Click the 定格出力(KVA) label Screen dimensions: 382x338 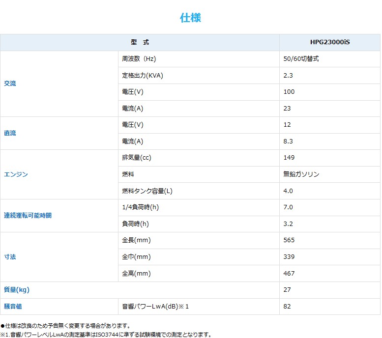pyautogui.click(x=143, y=76)
